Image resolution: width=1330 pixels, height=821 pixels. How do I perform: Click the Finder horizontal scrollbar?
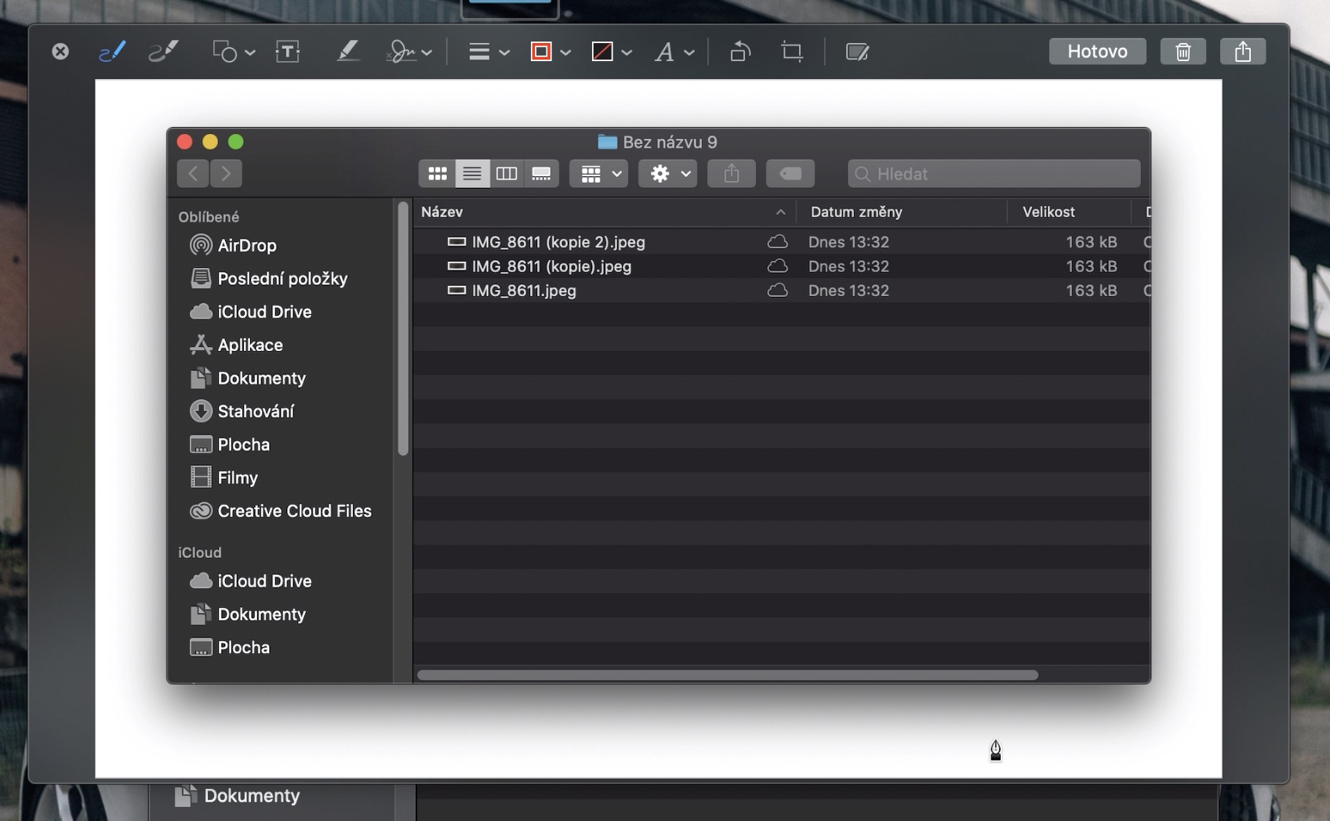coord(728,675)
